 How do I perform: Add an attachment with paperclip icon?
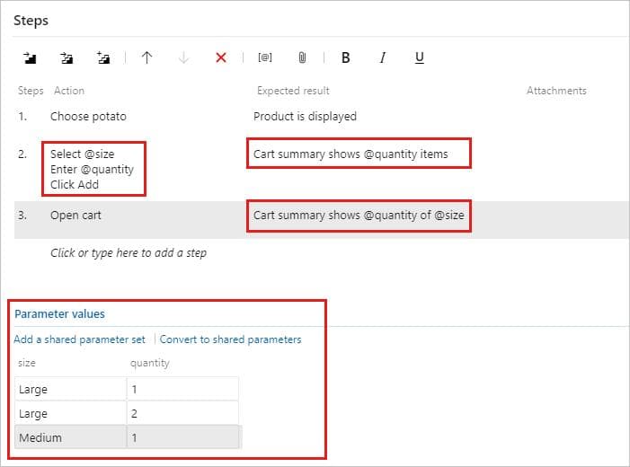[302, 57]
